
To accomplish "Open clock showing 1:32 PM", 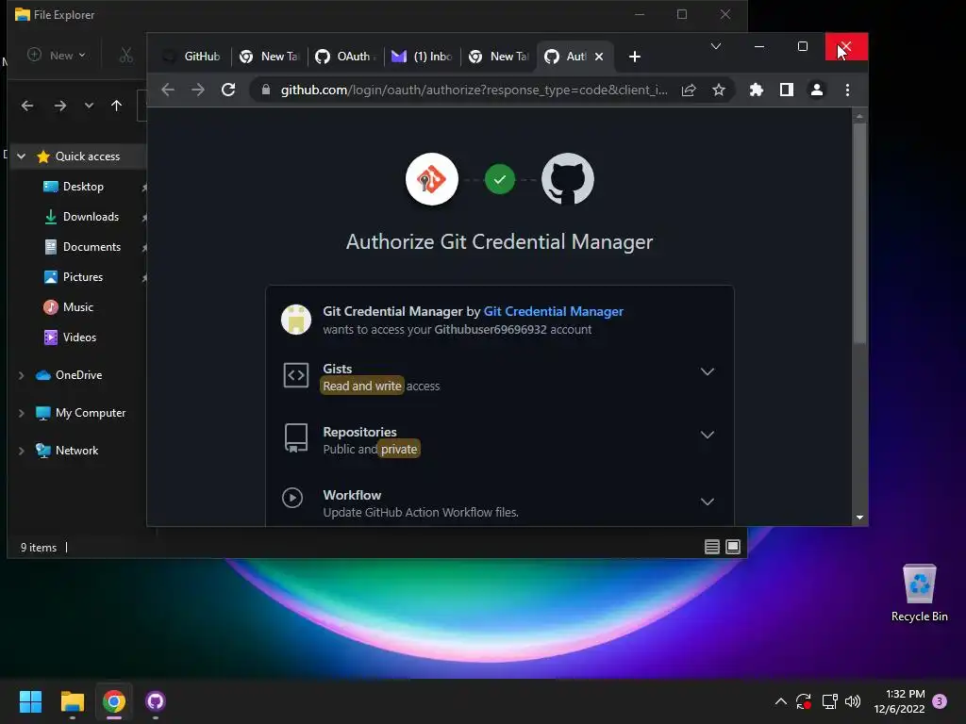I will point(899,701).
